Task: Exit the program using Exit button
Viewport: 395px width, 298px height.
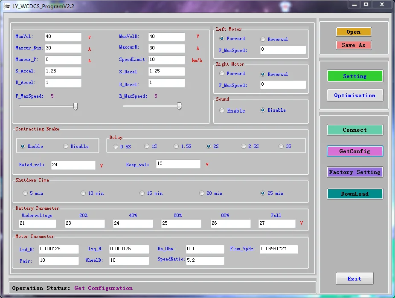Action: (354, 279)
